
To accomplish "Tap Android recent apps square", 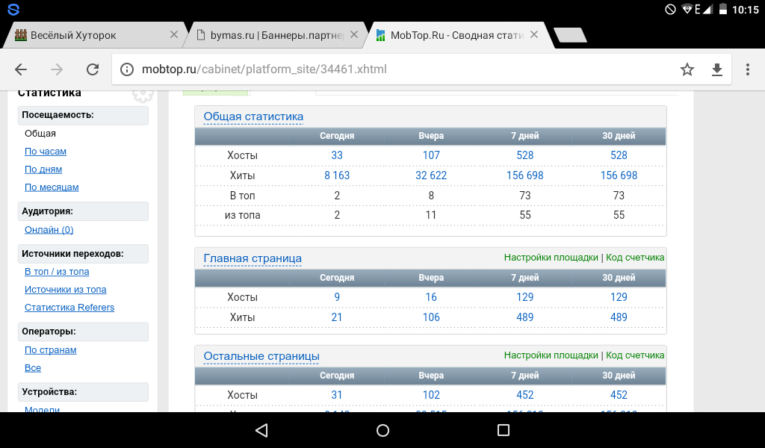I will click(x=504, y=430).
